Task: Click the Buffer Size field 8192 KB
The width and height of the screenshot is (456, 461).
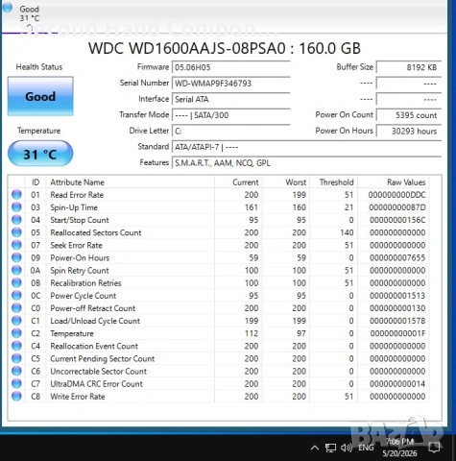Action: click(x=409, y=67)
